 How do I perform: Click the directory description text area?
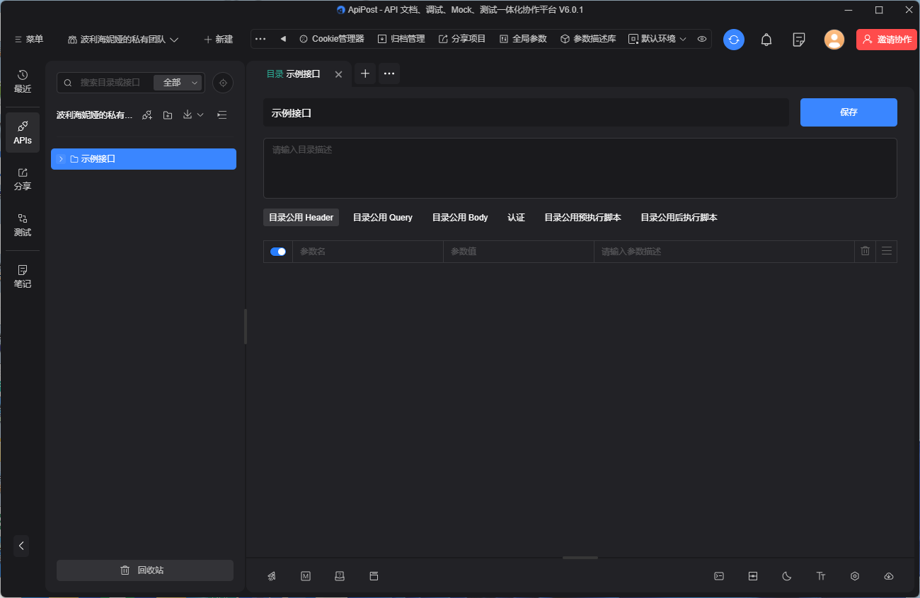[x=580, y=168]
